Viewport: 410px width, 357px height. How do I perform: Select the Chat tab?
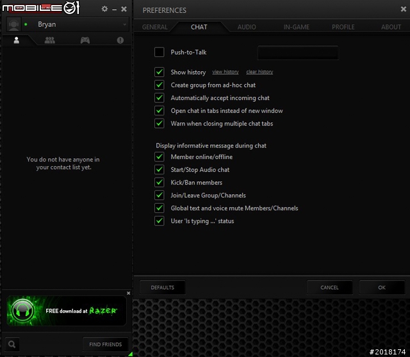tap(199, 27)
